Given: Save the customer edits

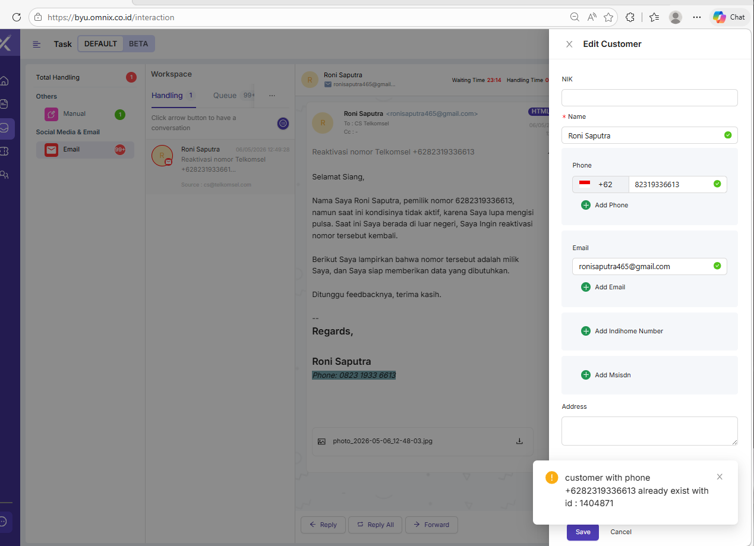Looking at the screenshot, I should pos(583,532).
